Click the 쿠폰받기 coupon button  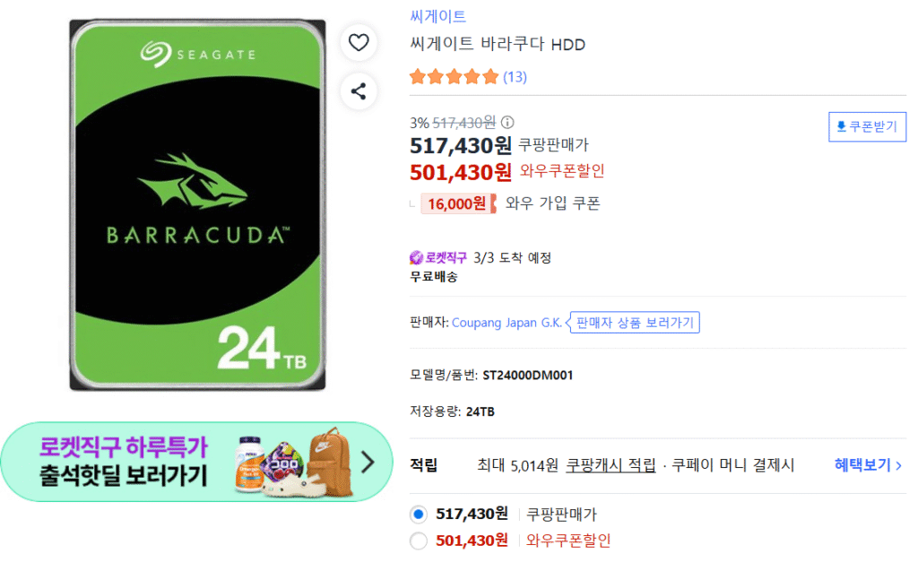coord(866,126)
